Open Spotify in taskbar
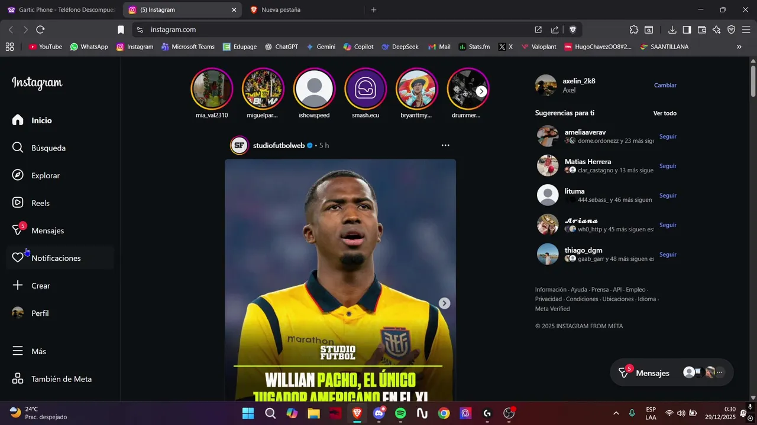The image size is (757, 425). (400, 413)
